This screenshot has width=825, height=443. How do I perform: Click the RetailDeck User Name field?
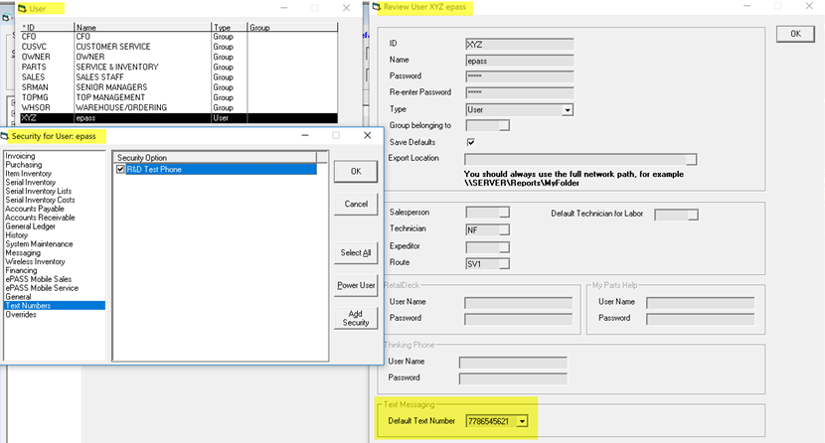coord(518,303)
